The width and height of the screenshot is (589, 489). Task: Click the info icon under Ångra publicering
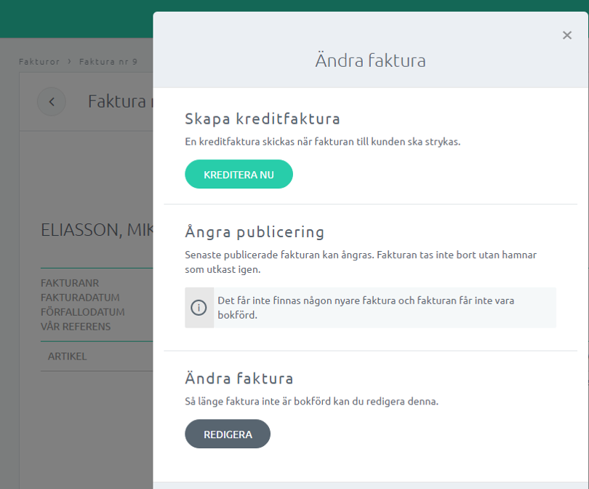[x=199, y=308]
